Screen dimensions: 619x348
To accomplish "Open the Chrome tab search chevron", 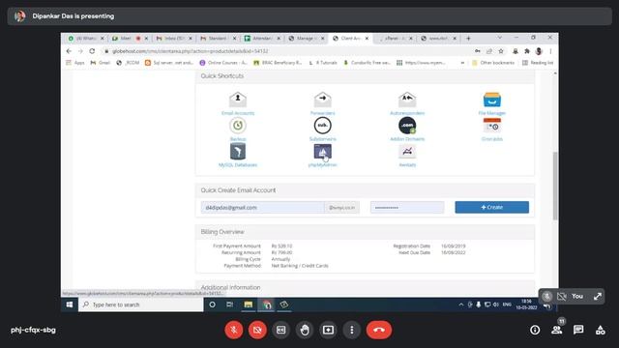I will tap(499, 38).
